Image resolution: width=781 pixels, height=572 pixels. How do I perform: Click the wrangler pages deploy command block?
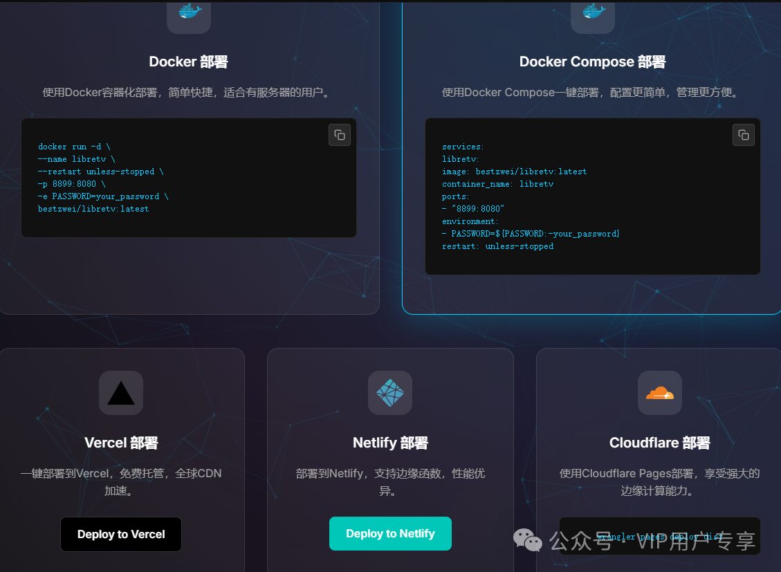pos(660,536)
